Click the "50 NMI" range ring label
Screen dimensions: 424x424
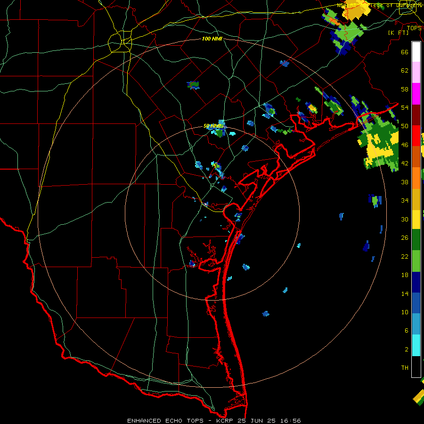(212, 126)
